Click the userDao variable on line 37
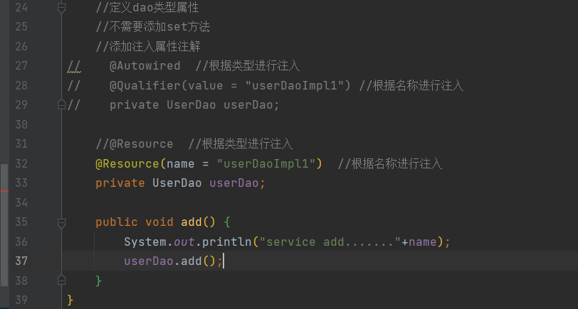 pos(149,261)
